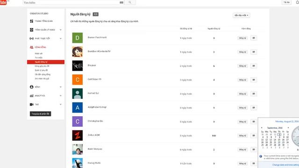This screenshot has height=168, width=299.
Task: Expand the Phát trực tiếp section
Action: point(61,38)
